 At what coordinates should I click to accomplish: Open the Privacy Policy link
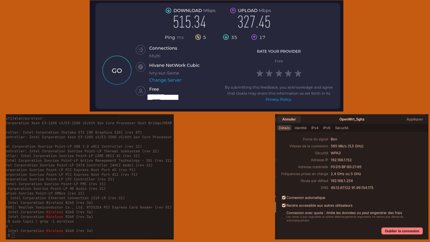point(278,99)
